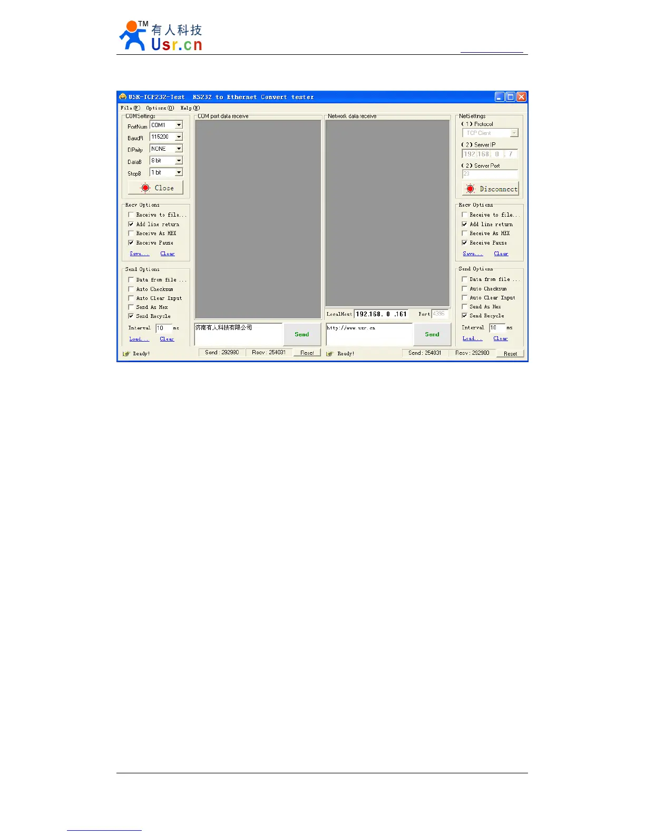Open the Protocol TCP Client dropdown
Image resolution: width=645 pixels, height=835 pixels.
(x=514, y=133)
